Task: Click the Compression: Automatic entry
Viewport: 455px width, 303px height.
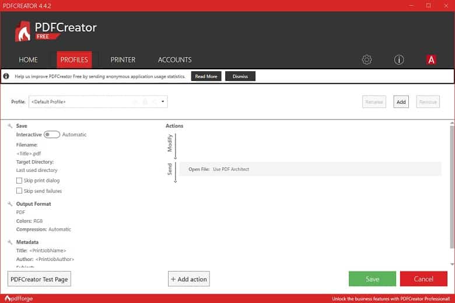Action: [x=44, y=230]
